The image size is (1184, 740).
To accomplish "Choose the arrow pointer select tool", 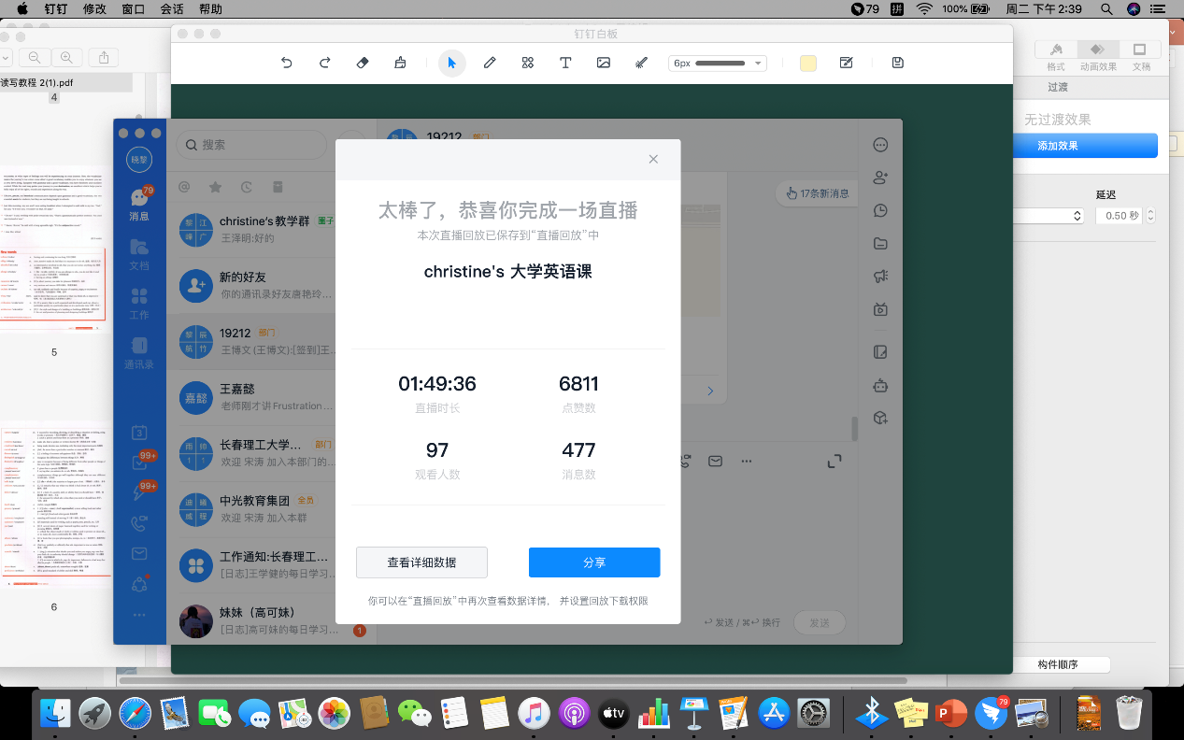I will [452, 63].
